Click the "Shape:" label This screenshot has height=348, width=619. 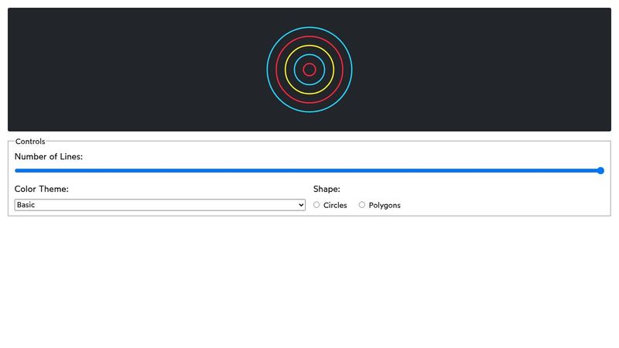pyautogui.click(x=327, y=189)
